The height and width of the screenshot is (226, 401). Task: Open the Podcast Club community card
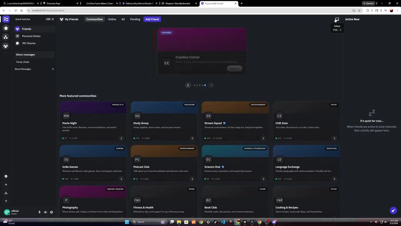164,164
